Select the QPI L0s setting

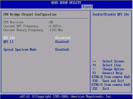click(x=9, y=38)
